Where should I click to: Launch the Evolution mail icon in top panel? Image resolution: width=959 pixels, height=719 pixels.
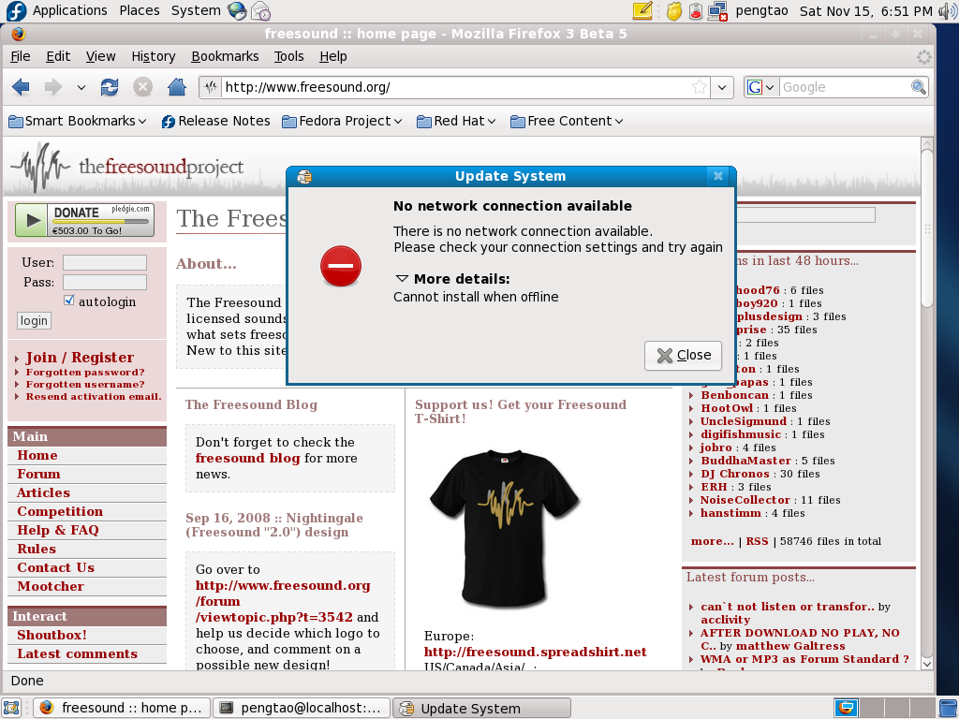coord(261,10)
